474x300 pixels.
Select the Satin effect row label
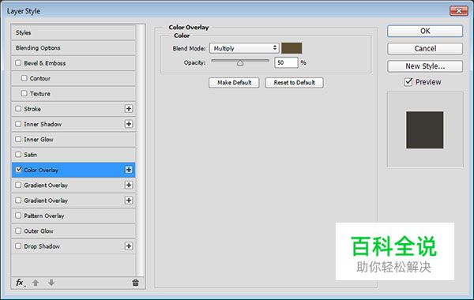click(x=31, y=155)
